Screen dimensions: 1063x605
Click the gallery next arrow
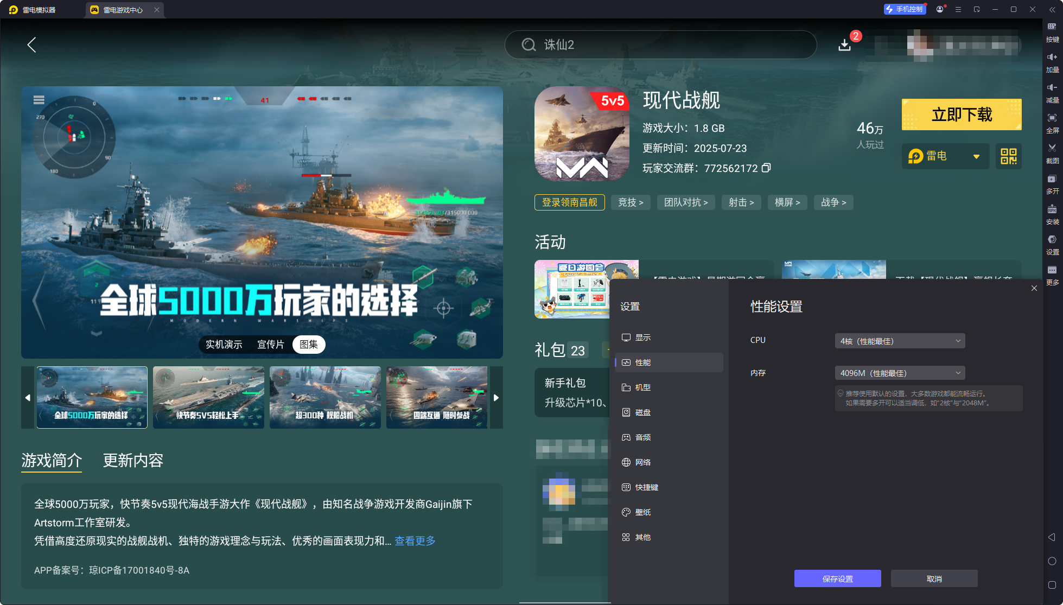[496, 398]
